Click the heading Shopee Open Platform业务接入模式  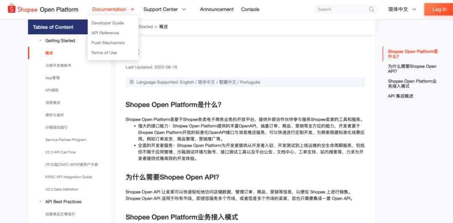click(x=182, y=217)
